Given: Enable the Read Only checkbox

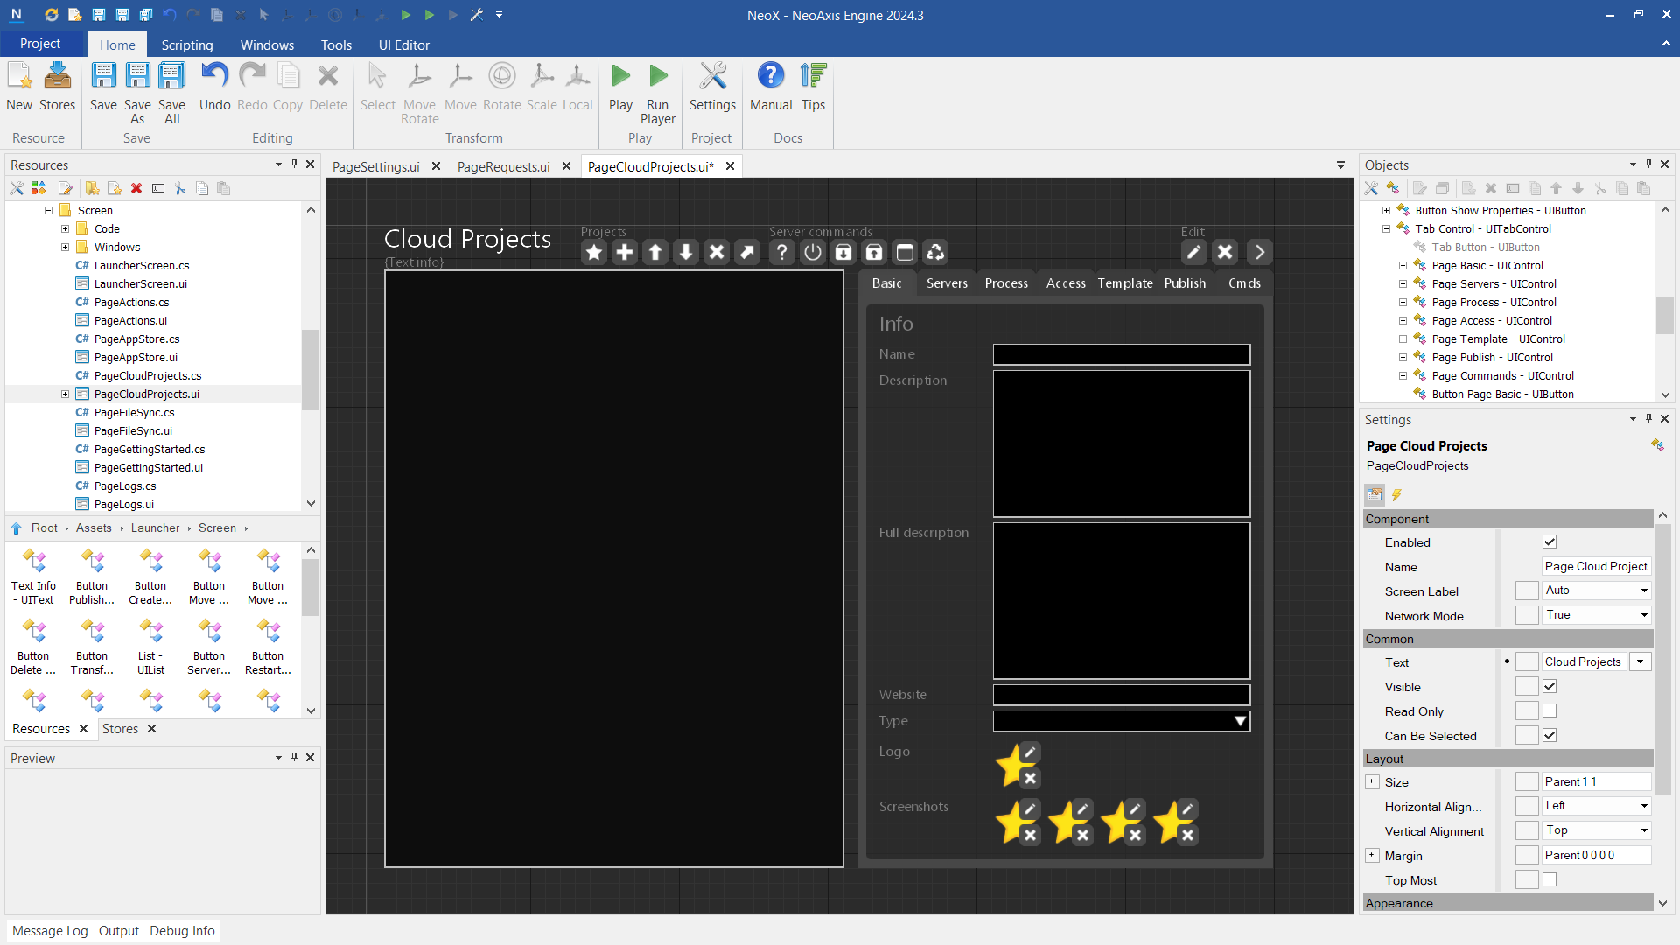Looking at the screenshot, I should click(x=1550, y=711).
